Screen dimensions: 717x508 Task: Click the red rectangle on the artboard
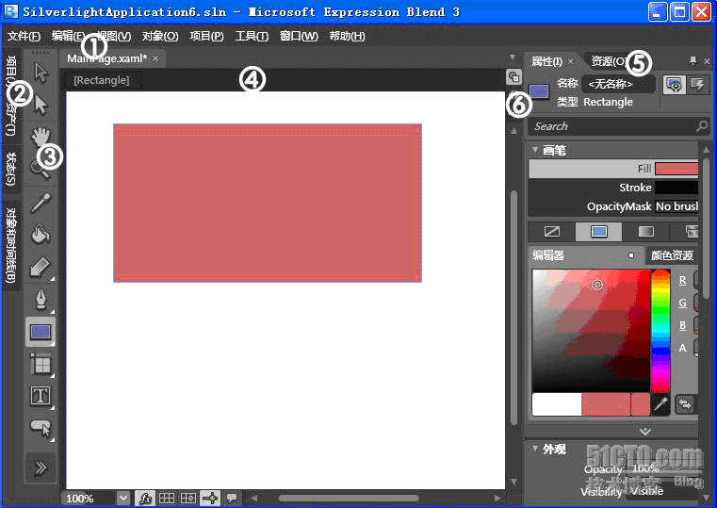point(268,203)
